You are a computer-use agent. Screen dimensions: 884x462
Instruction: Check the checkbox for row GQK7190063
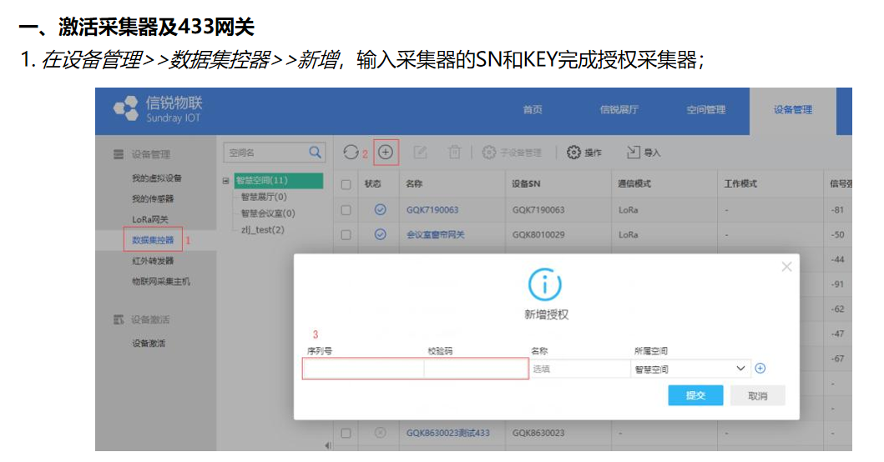tap(346, 210)
